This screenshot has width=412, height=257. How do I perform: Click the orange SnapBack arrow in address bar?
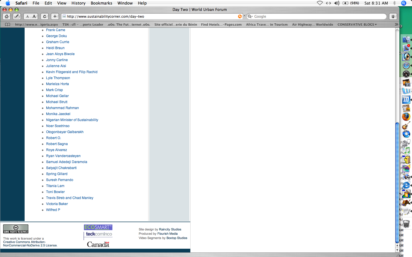tap(240, 16)
